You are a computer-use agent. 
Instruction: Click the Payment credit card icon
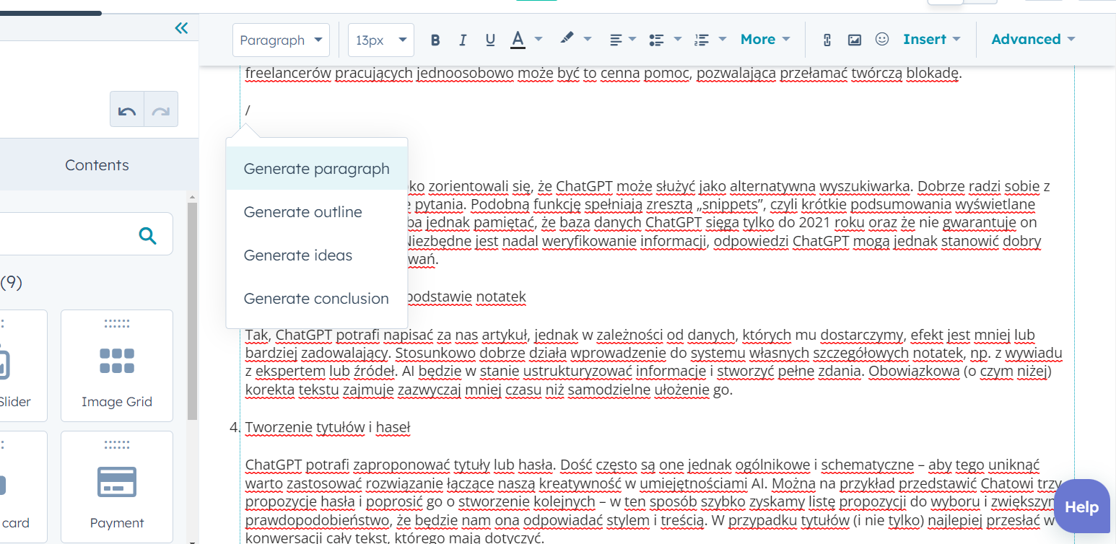[117, 482]
